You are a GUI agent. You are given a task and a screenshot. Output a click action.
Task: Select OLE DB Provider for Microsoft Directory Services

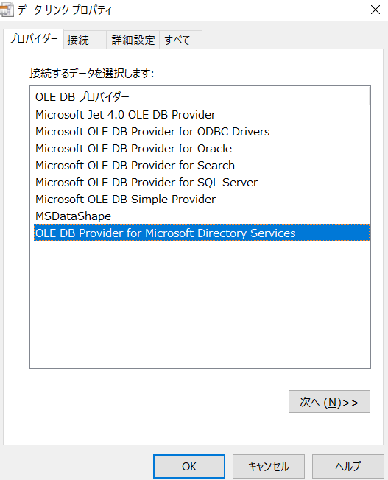click(x=202, y=233)
